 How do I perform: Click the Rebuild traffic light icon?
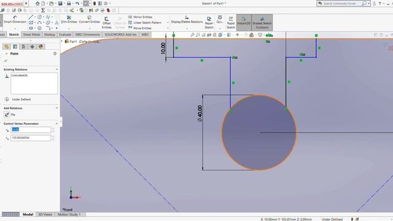95,4
